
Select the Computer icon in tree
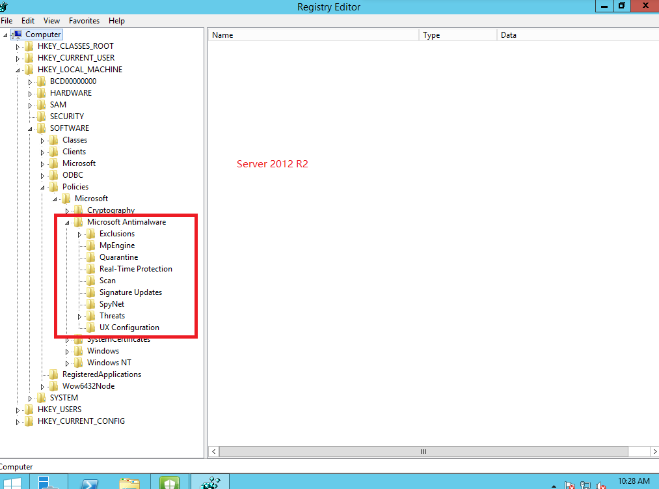(x=17, y=35)
